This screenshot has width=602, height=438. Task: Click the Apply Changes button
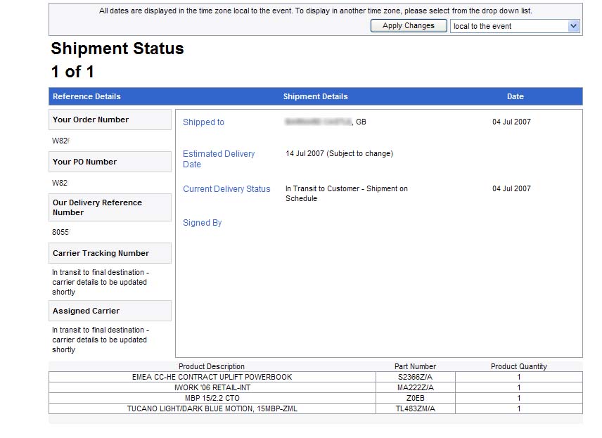409,26
